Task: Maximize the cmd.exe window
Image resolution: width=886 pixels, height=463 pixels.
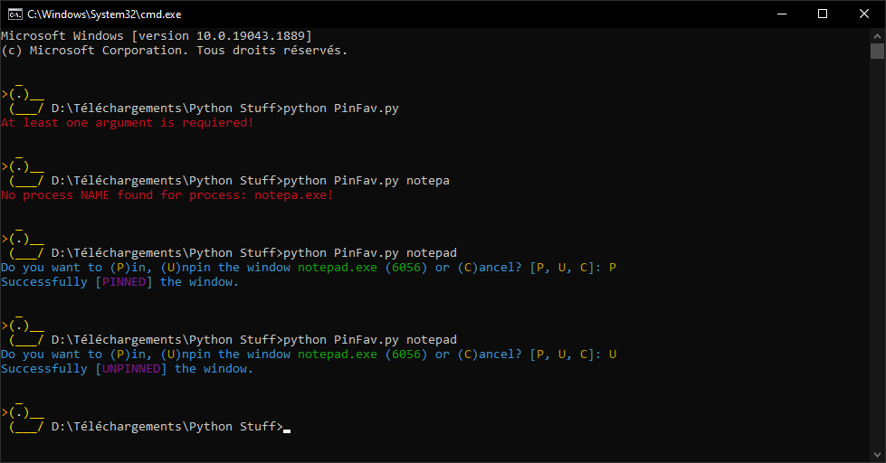Action: (823, 14)
